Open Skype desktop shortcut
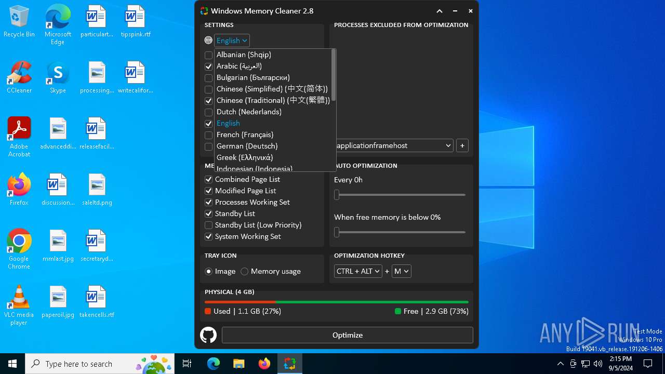665x374 pixels. click(x=58, y=77)
